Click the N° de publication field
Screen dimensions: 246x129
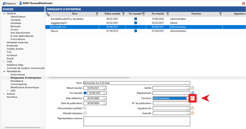click(x=172, y=103)
